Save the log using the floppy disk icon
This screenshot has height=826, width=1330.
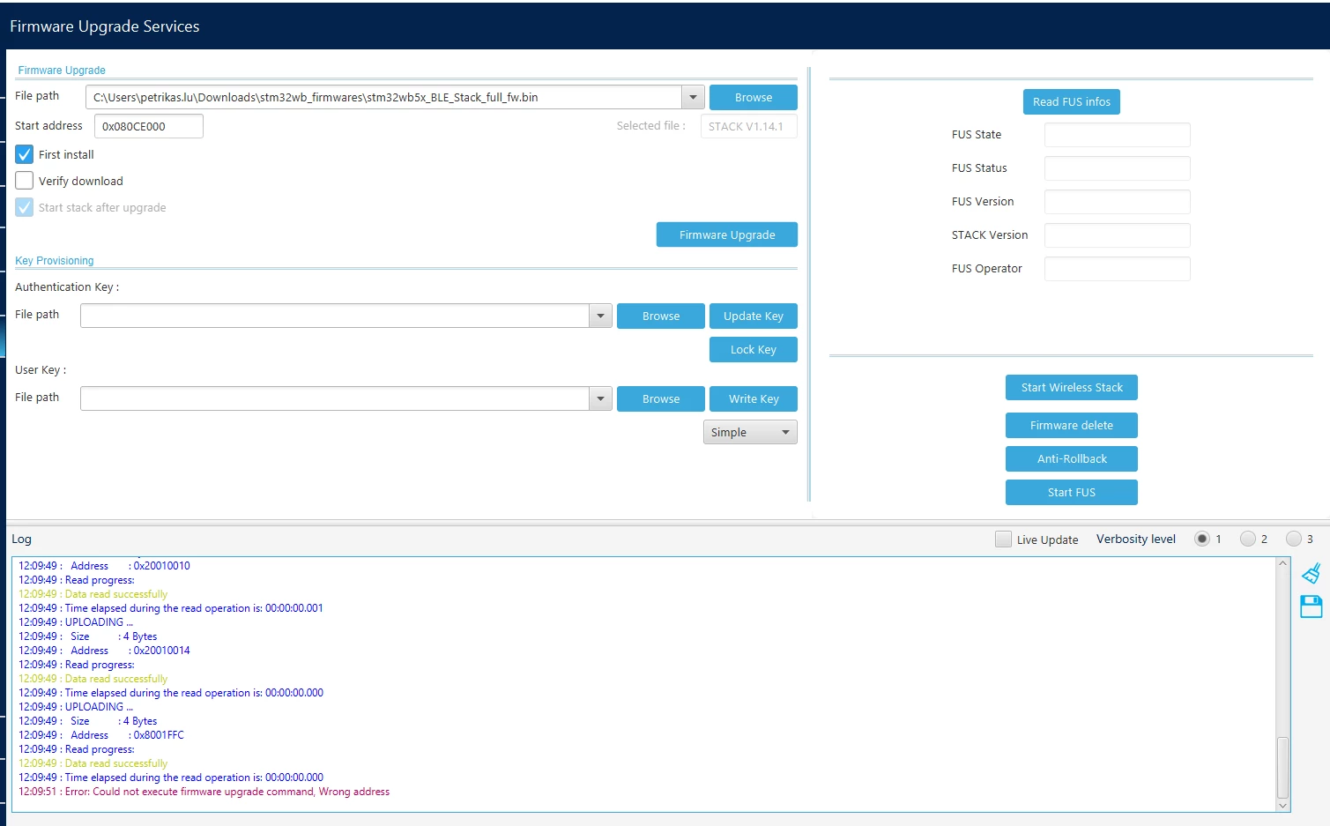[1311, 606]
